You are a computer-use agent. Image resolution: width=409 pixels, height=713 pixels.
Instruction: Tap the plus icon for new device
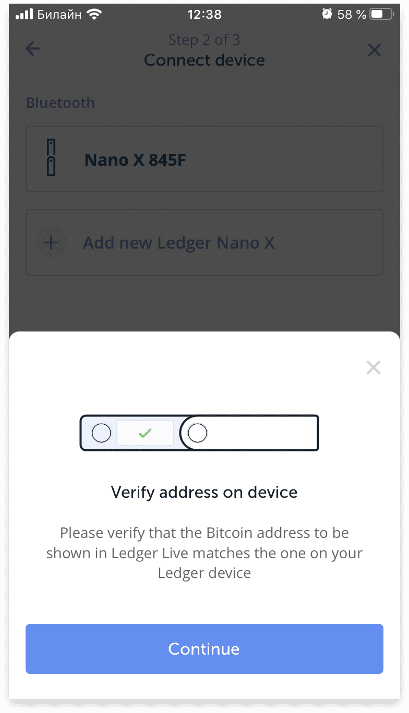52,243
